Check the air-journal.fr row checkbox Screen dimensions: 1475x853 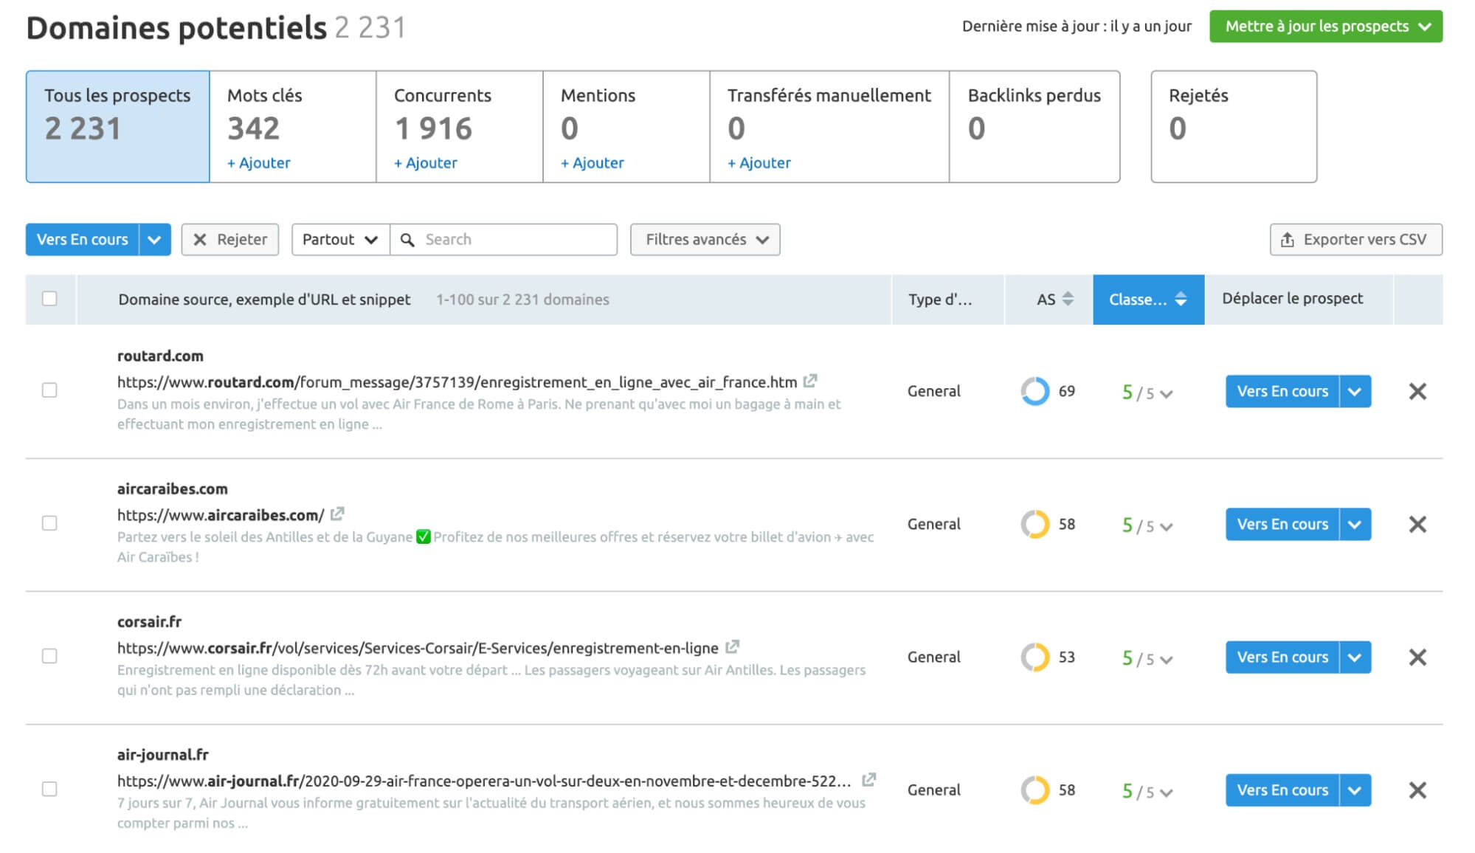pos(49,788)
